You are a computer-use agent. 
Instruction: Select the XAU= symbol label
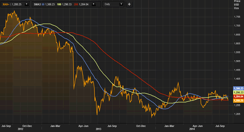(x=6, y=4)
